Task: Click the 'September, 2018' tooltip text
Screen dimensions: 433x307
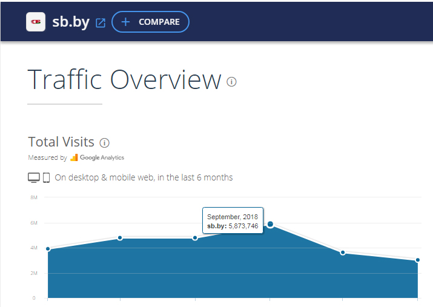Action: pos(233,217)
